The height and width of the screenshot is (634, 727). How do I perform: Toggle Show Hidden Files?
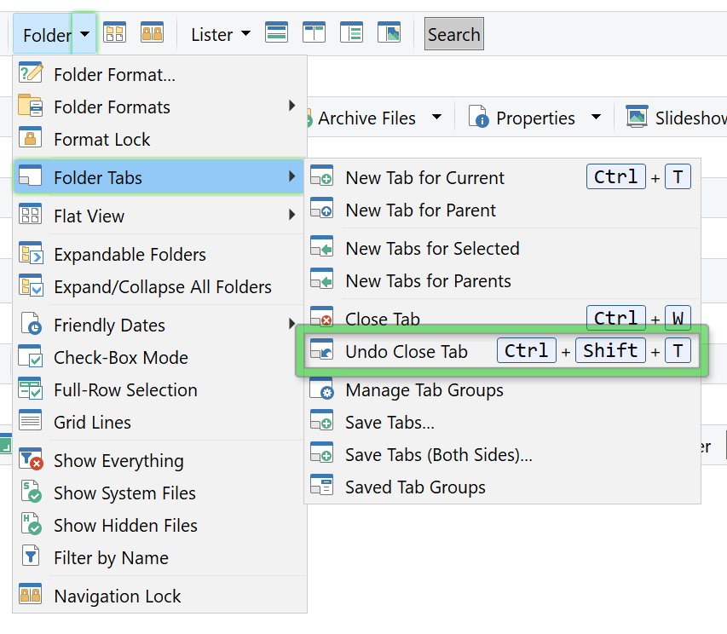pyautogui.click(x=124, y=526)
